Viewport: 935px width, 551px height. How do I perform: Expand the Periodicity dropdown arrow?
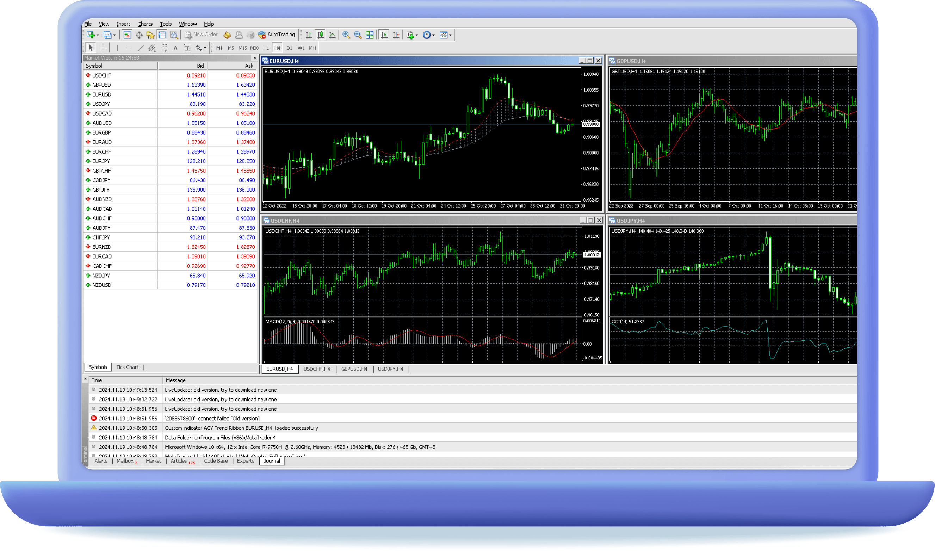tap(434, 35)
